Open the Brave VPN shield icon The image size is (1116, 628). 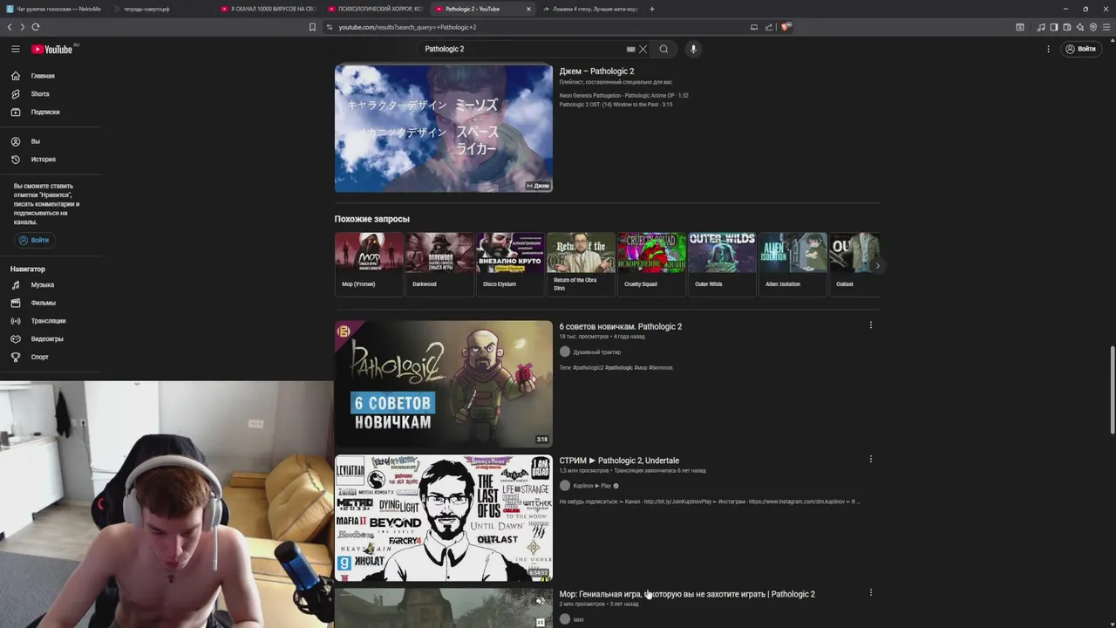(x=1093, y=27)
